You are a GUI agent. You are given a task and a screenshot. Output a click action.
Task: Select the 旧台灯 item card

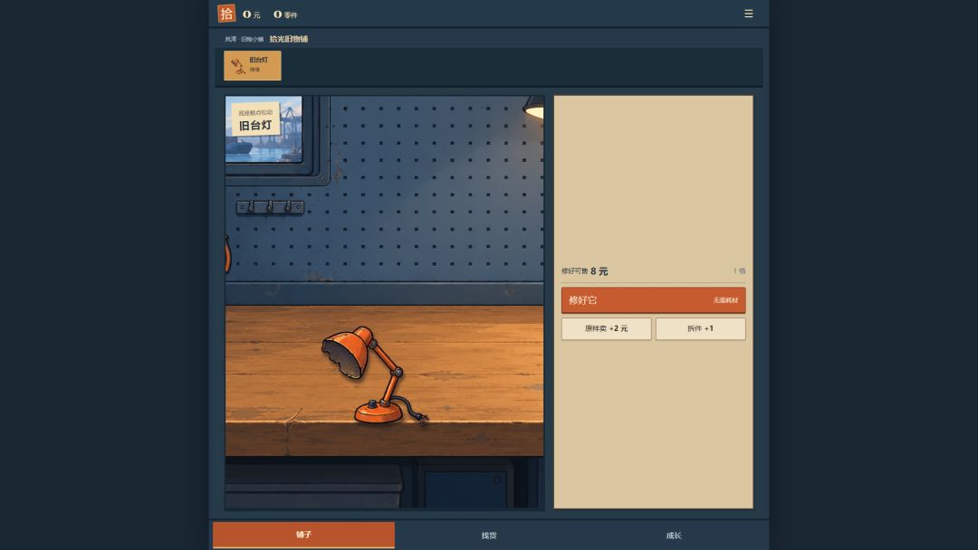253,65
